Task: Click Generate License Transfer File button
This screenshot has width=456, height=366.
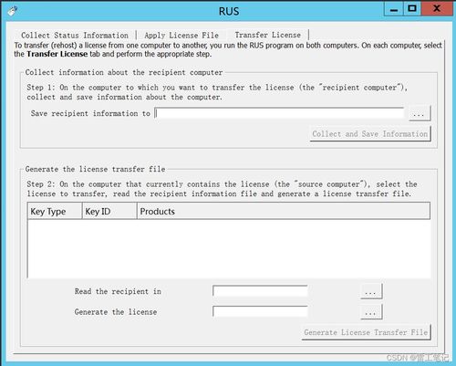Action: tap(366, 332)
